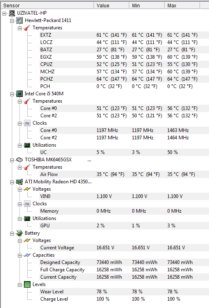Click the ATI Mobility Radeon graphics card icon
This screenshot has width=209, height=308.
20,182
